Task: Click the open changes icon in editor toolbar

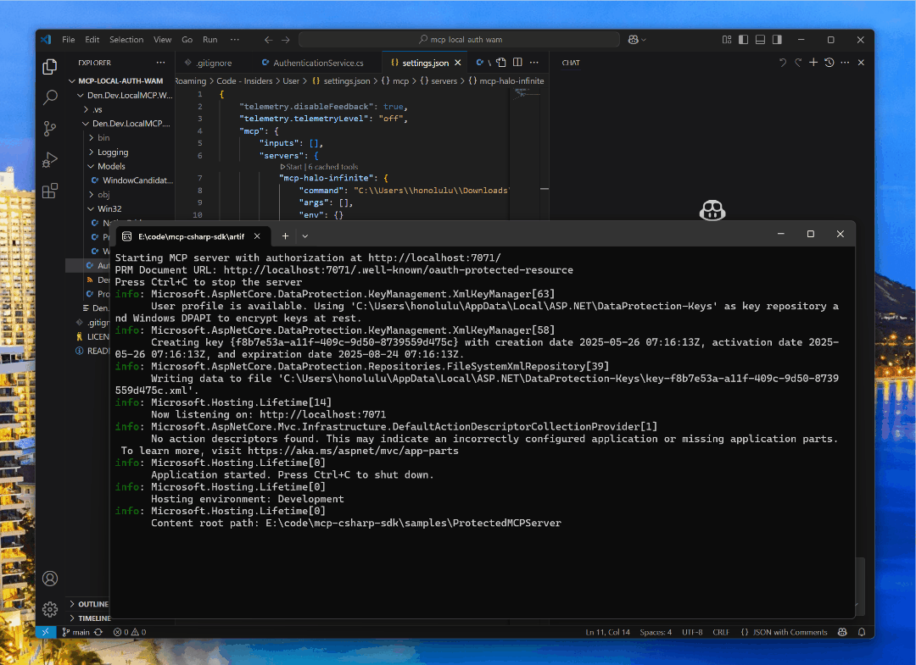Action: point(501,63)
